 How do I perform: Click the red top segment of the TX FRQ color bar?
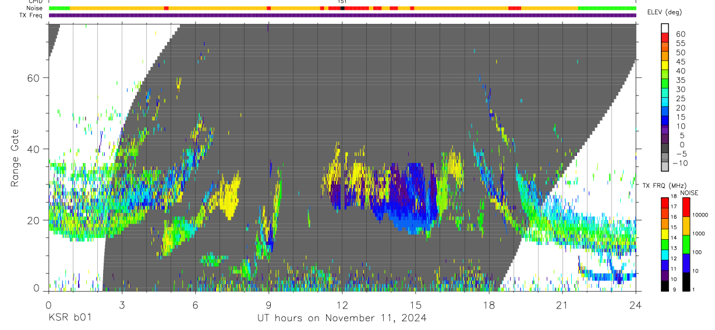click(x=665, y=203)
